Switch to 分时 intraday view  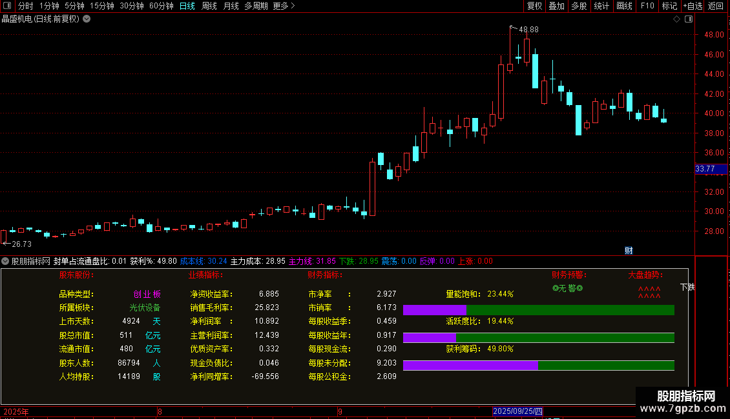click(x=26, y=6)
